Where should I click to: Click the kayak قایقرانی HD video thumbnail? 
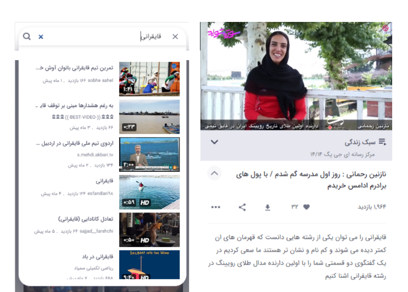point(149,192)
